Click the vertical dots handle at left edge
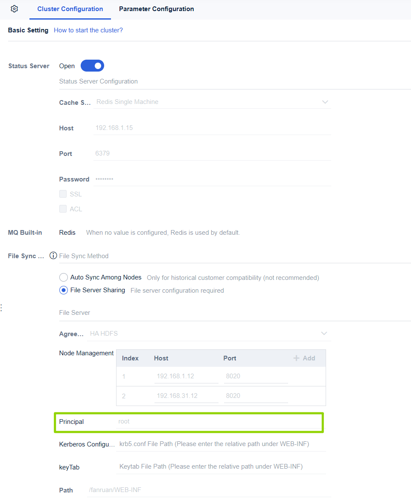This screenshot has height=501, width=411. 1,308
